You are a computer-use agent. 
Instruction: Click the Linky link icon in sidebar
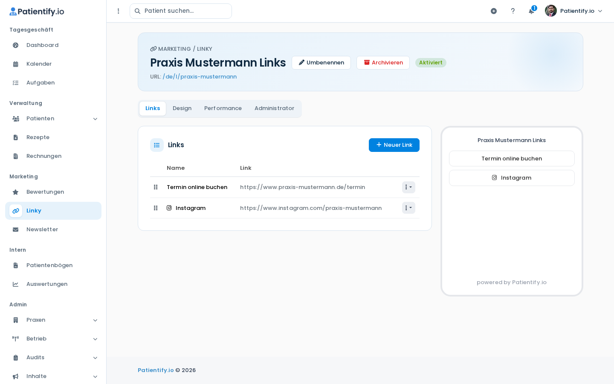click(16, 211)
